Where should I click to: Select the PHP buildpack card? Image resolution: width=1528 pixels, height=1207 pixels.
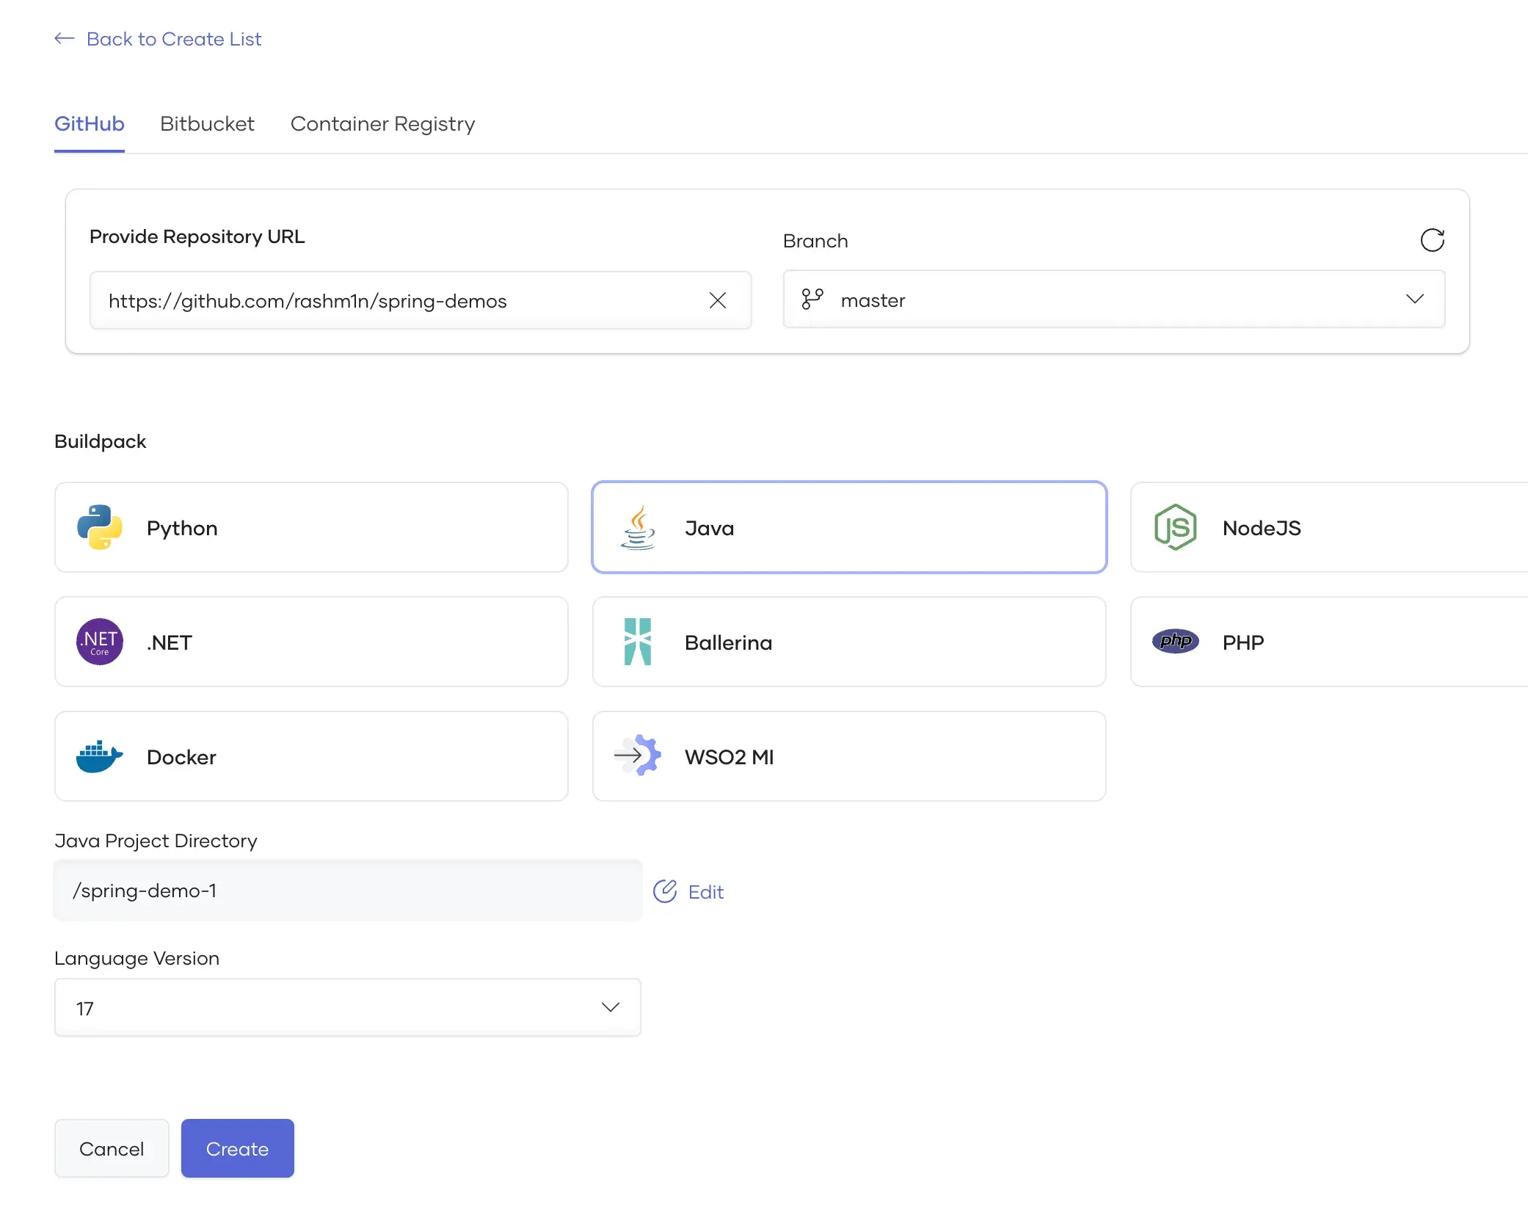click(x=1329, y=642)
